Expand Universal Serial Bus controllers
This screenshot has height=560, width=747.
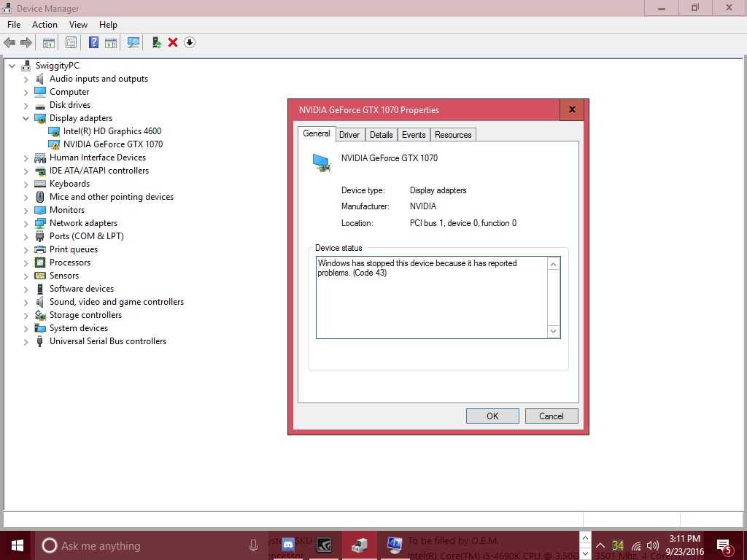pyautogui.click(x=26, y=341)
